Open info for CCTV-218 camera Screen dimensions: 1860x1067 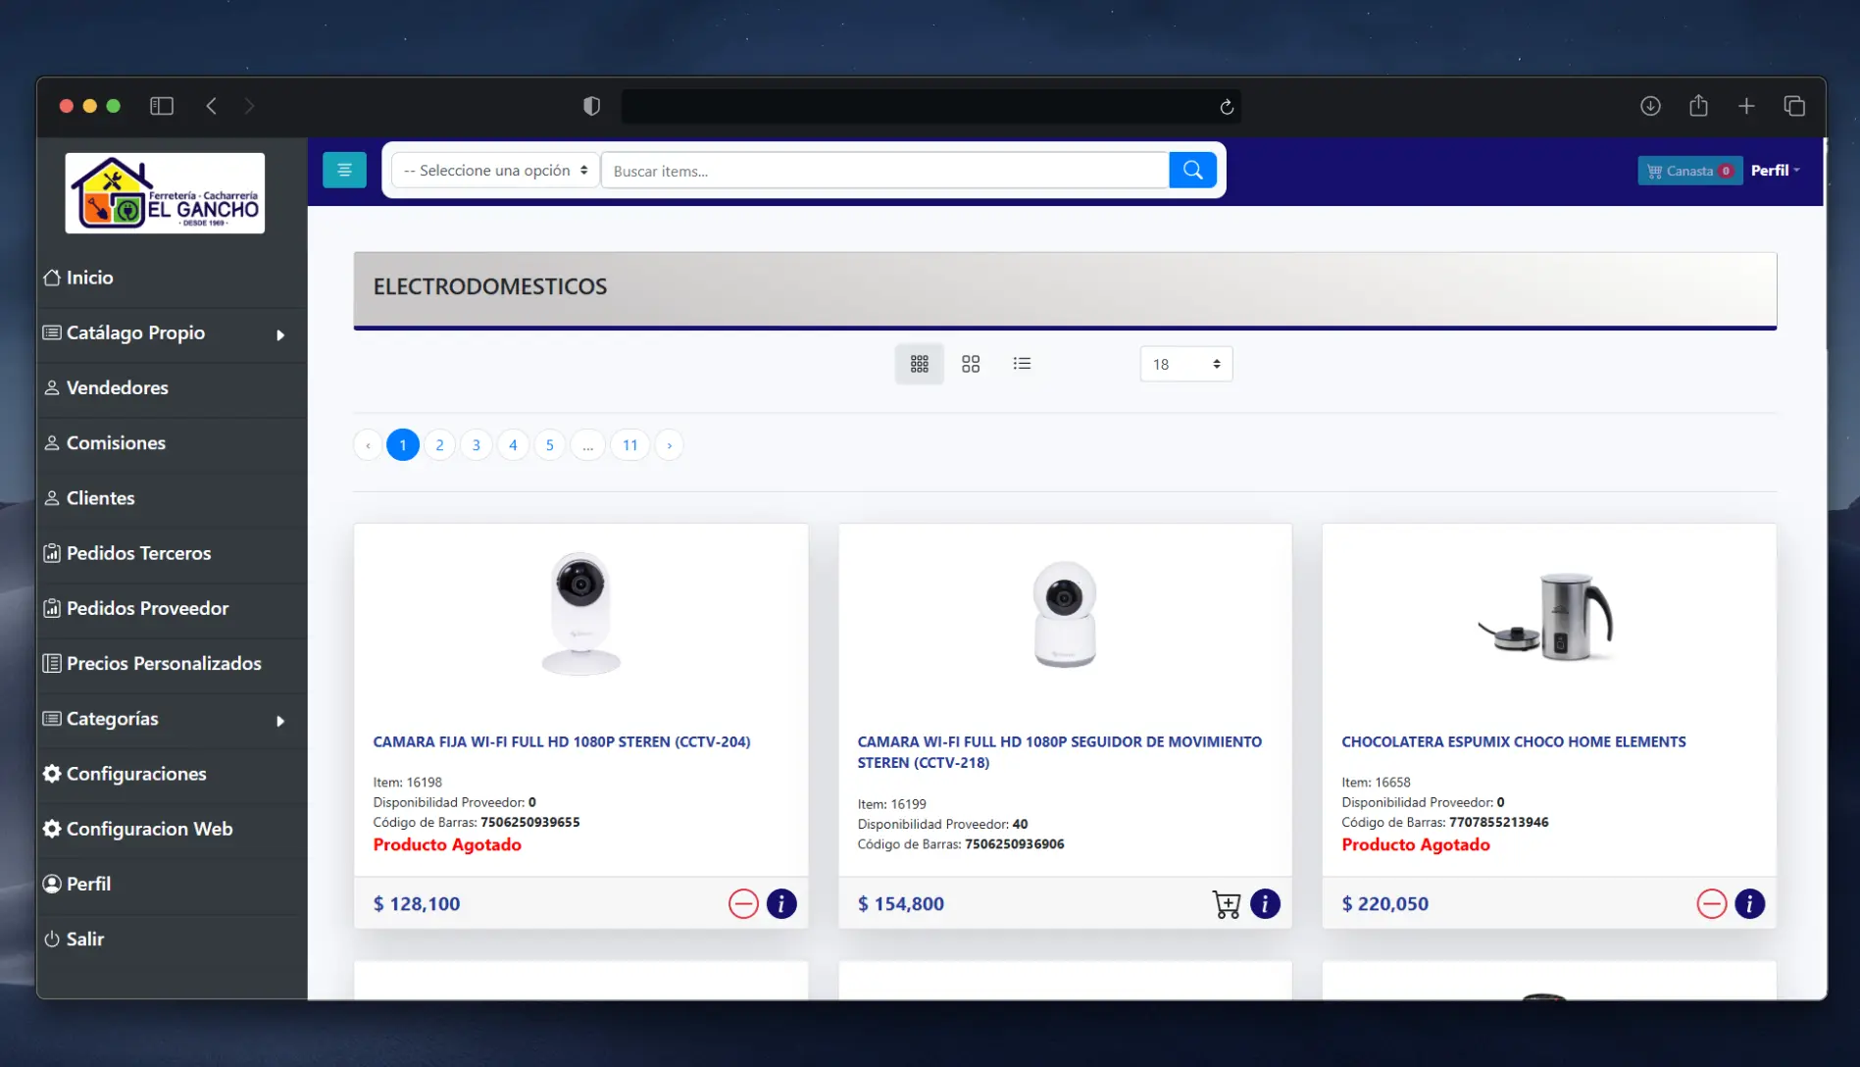pos(1265,903)
